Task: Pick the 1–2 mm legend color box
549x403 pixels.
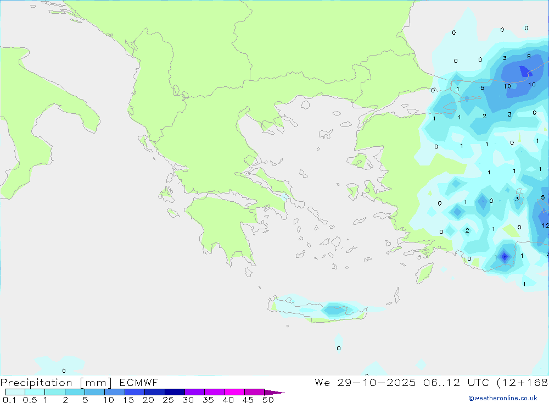Action: coord(55,392)
